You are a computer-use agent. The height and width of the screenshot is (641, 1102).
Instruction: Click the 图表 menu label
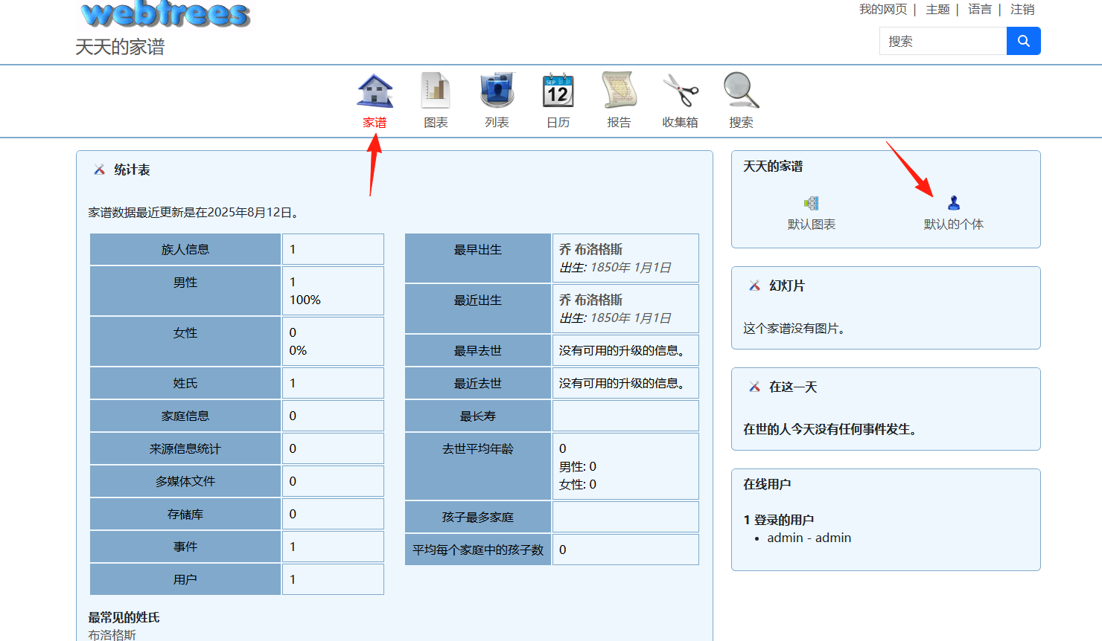[436, 123]
